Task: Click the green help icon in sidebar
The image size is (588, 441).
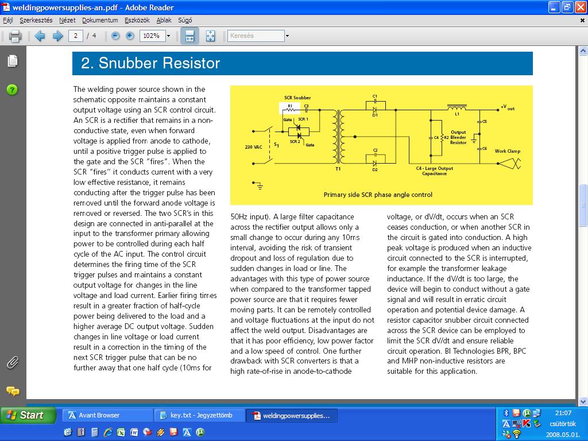Action: coord(12,90)
